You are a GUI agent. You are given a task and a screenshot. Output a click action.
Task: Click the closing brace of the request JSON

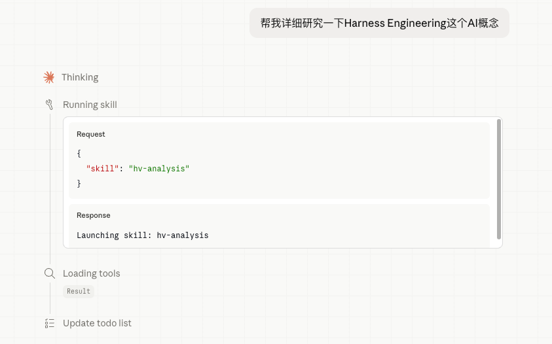(x=79, y=184)
